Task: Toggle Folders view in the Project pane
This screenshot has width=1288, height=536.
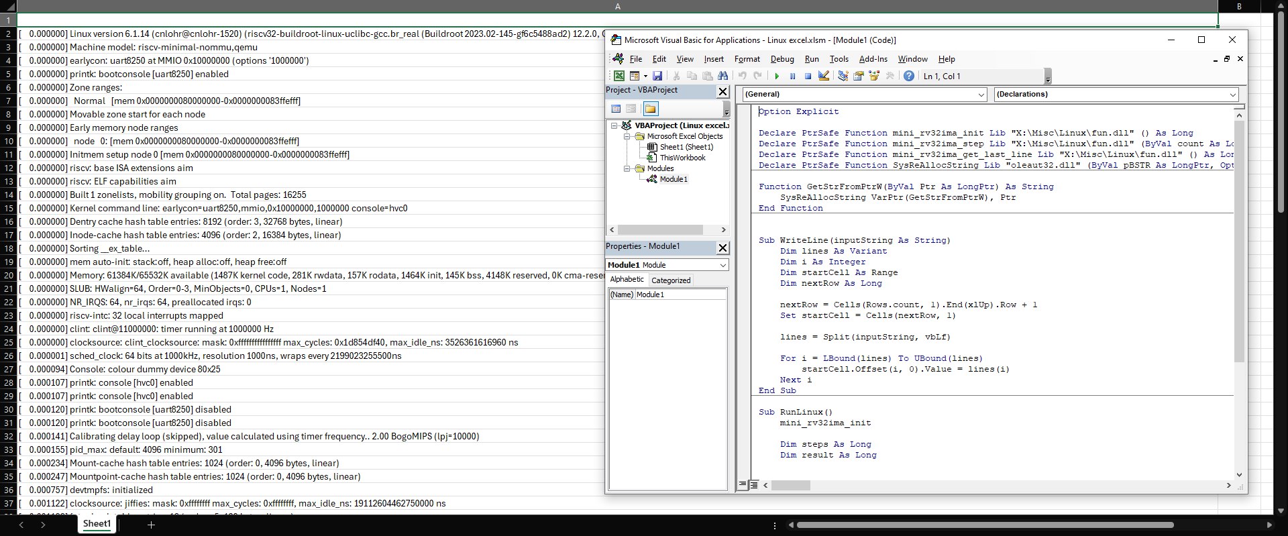Action: (x=650, y=109)
